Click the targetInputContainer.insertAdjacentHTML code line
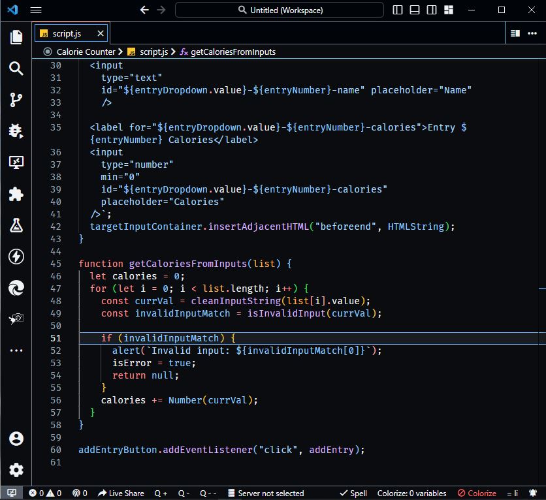Screen dimensions: 546x500 pos(272,227)
